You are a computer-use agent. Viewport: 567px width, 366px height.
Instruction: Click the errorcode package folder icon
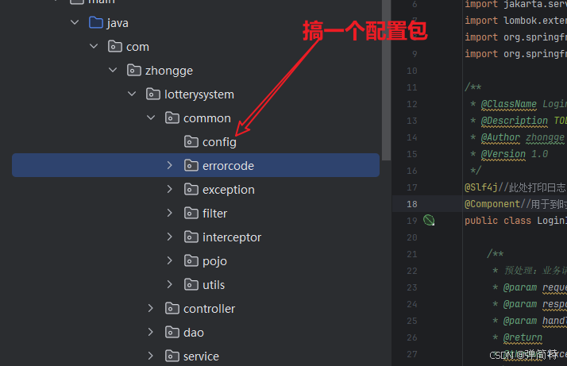[191, 166]
